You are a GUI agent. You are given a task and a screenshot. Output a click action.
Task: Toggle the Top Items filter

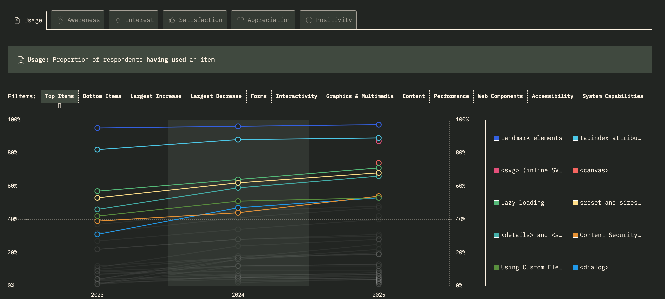pos(59,96)
